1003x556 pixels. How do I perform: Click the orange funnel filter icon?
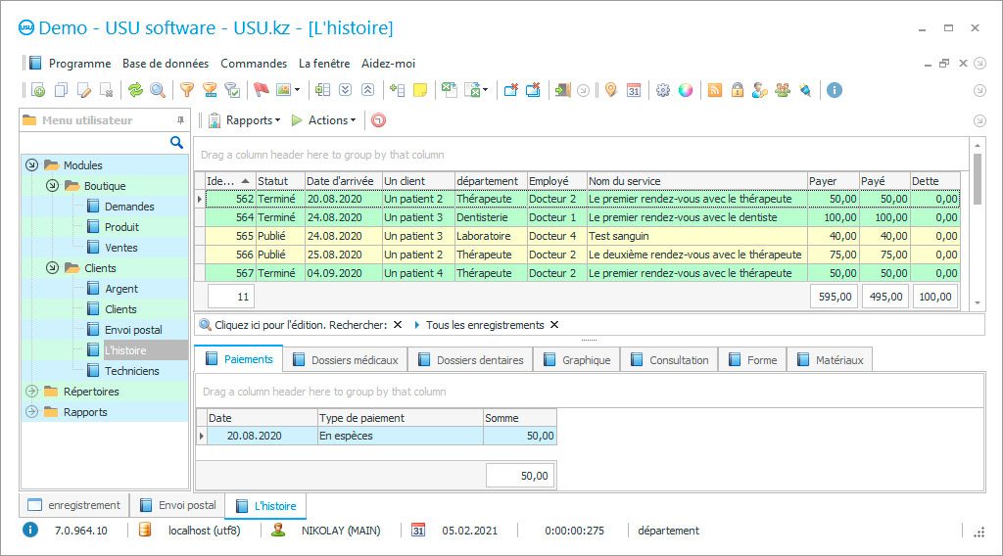[x=186, y=90]
